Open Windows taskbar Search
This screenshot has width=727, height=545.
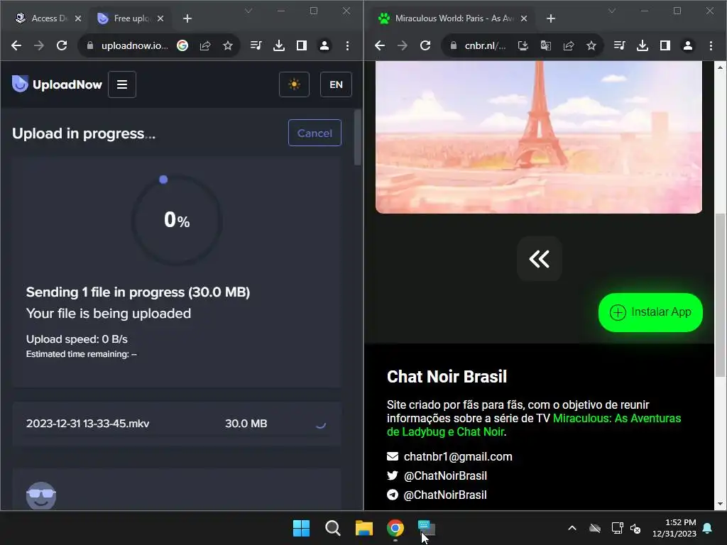tap(332, 528)
